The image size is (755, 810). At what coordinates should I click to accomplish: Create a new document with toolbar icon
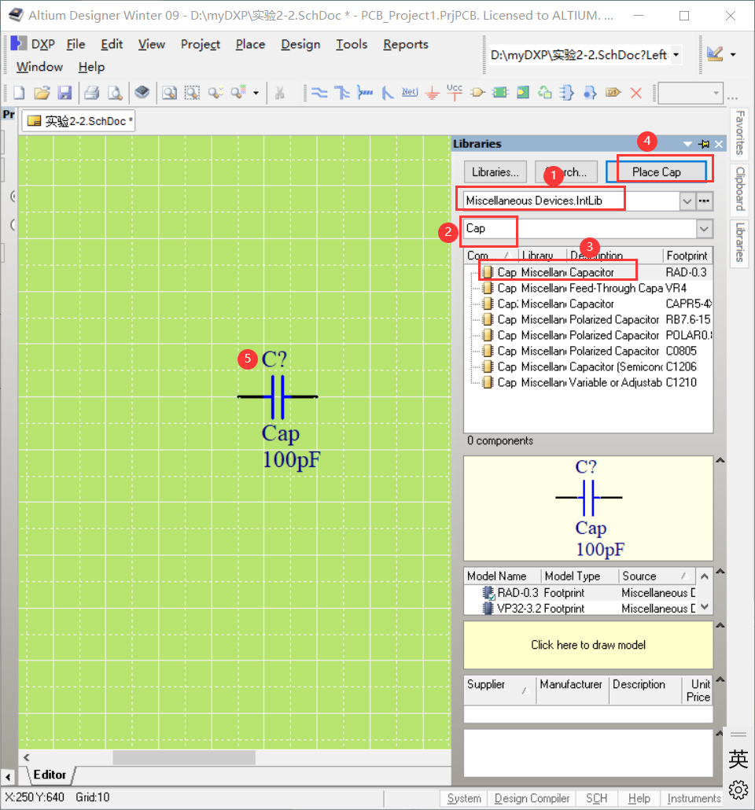coord(19,93)
